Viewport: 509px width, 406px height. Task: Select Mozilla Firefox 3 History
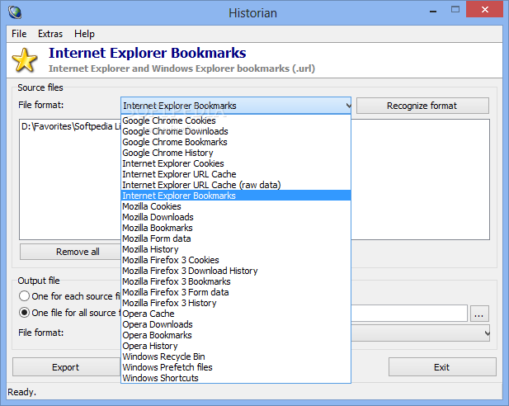coord(236,303)
